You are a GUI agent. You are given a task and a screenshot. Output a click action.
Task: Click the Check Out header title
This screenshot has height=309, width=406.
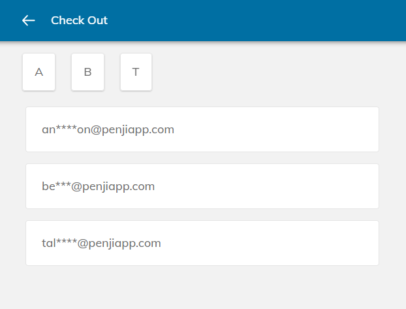tap(79, 20)
